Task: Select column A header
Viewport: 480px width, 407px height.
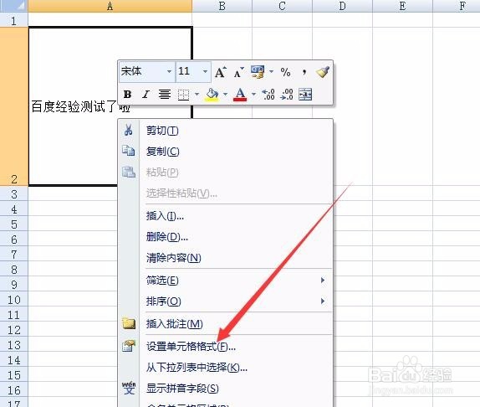Action: click(110, 6)
